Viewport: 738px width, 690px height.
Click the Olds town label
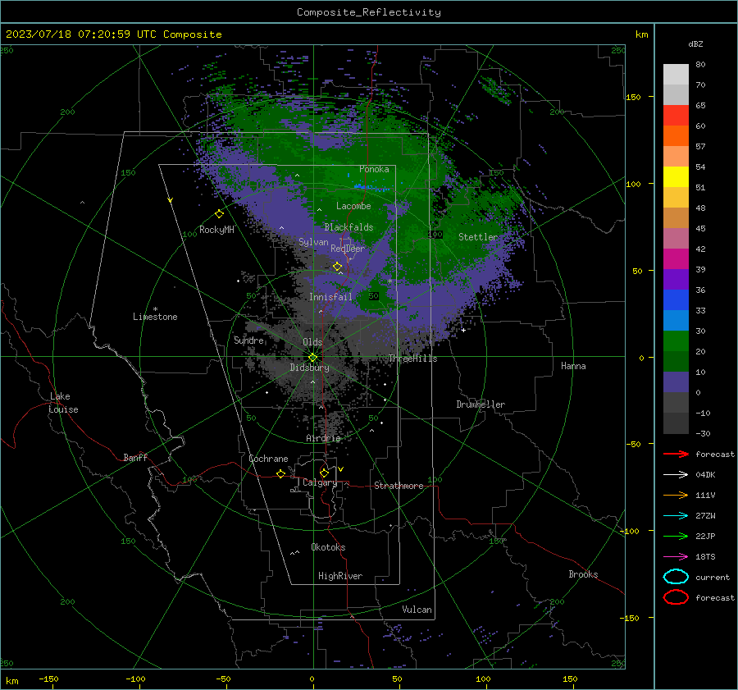tap(312, 342)
